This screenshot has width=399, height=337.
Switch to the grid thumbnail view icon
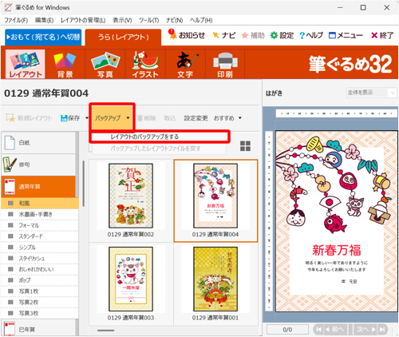click(245, 146)
